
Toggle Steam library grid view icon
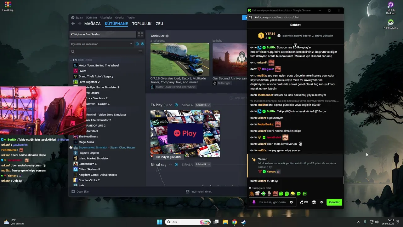140,34
